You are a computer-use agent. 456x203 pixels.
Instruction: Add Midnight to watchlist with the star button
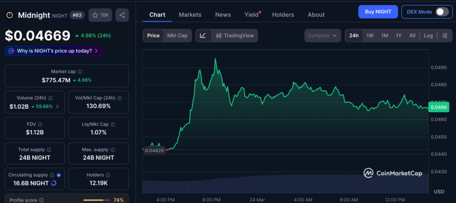(100, 15)
